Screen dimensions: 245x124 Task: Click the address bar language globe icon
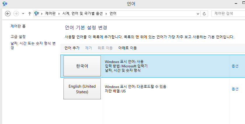point(37,14)
